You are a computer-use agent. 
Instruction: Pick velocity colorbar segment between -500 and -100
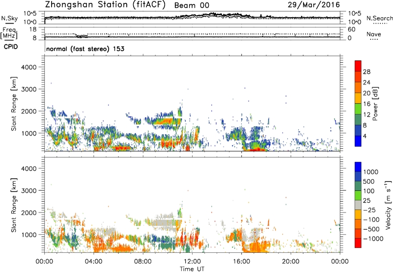coord(358,224)
